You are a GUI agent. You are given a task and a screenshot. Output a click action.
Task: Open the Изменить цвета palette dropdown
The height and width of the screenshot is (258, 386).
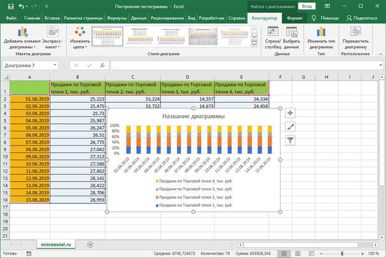tap(80, 38)
